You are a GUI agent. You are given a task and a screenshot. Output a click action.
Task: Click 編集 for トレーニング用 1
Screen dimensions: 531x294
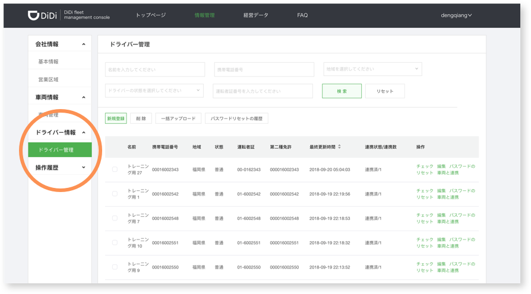(441, 191)
